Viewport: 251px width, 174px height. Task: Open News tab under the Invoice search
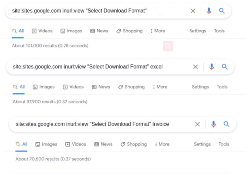(103, 144)
